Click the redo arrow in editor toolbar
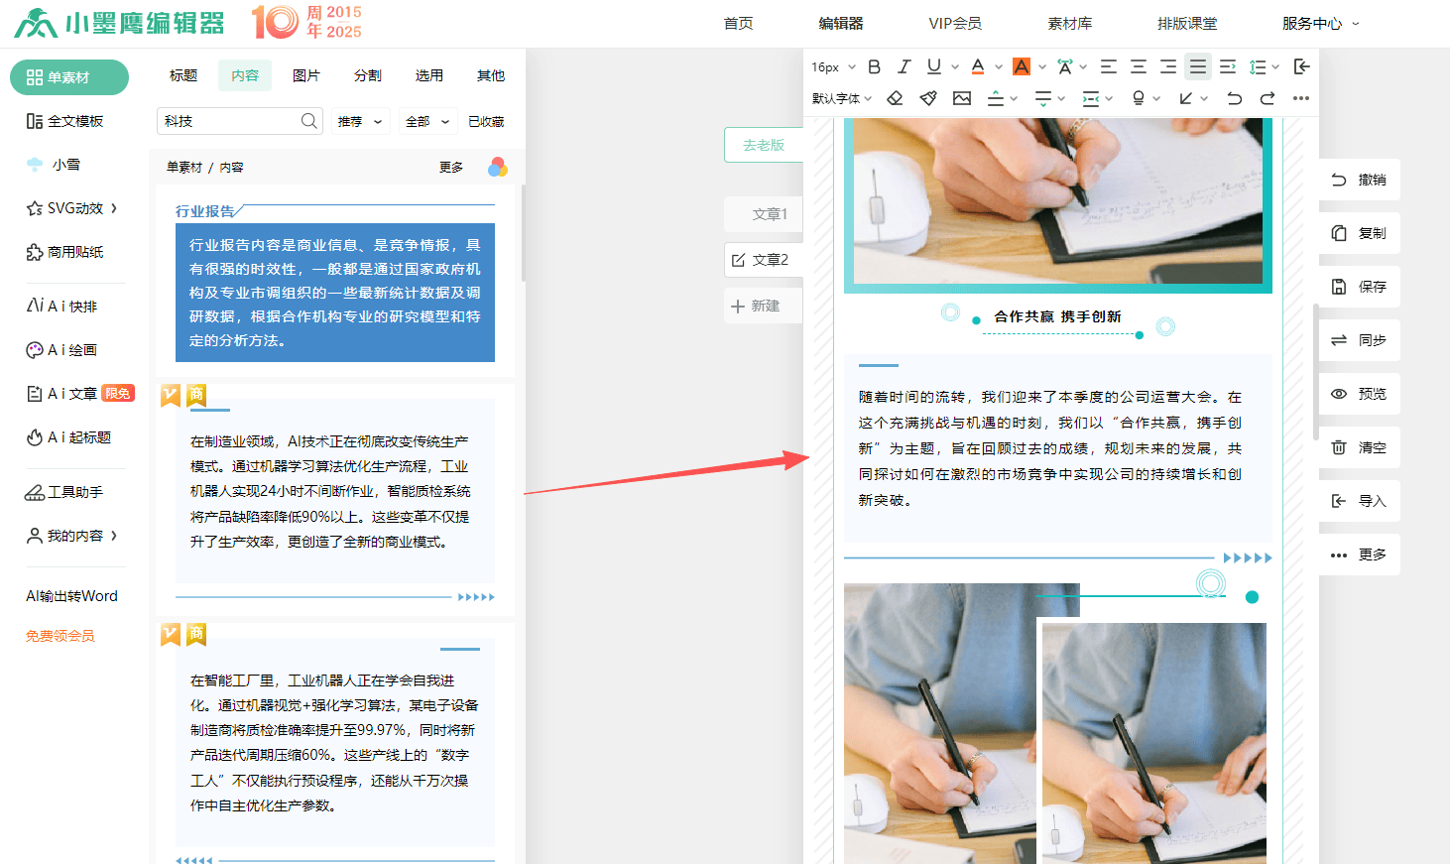This screenshot has height=864, width=1450. coord(1268,98)
